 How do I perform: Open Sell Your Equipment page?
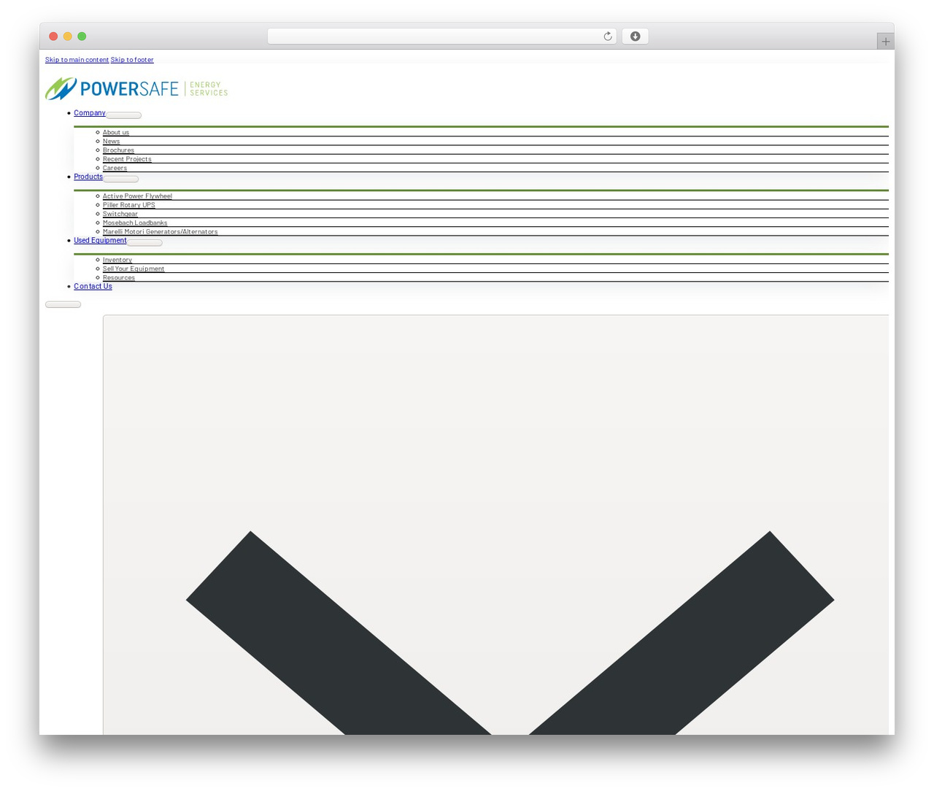(x=134, y=269)
